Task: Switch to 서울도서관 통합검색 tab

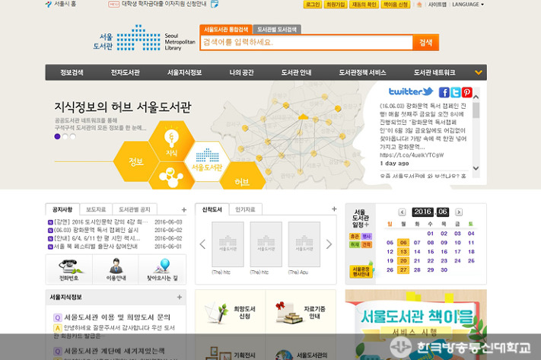Action: click(226, 30)
